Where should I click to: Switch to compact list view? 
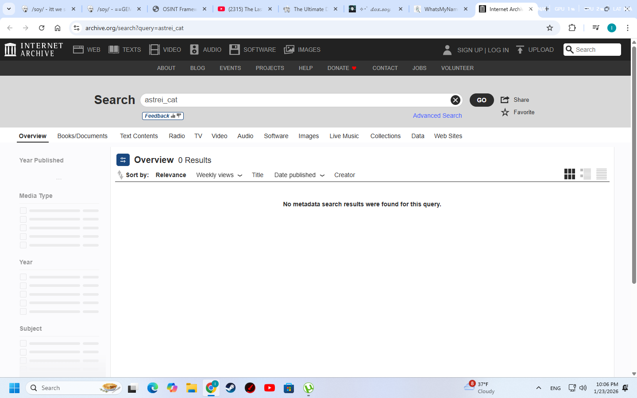tap(601, 174)
